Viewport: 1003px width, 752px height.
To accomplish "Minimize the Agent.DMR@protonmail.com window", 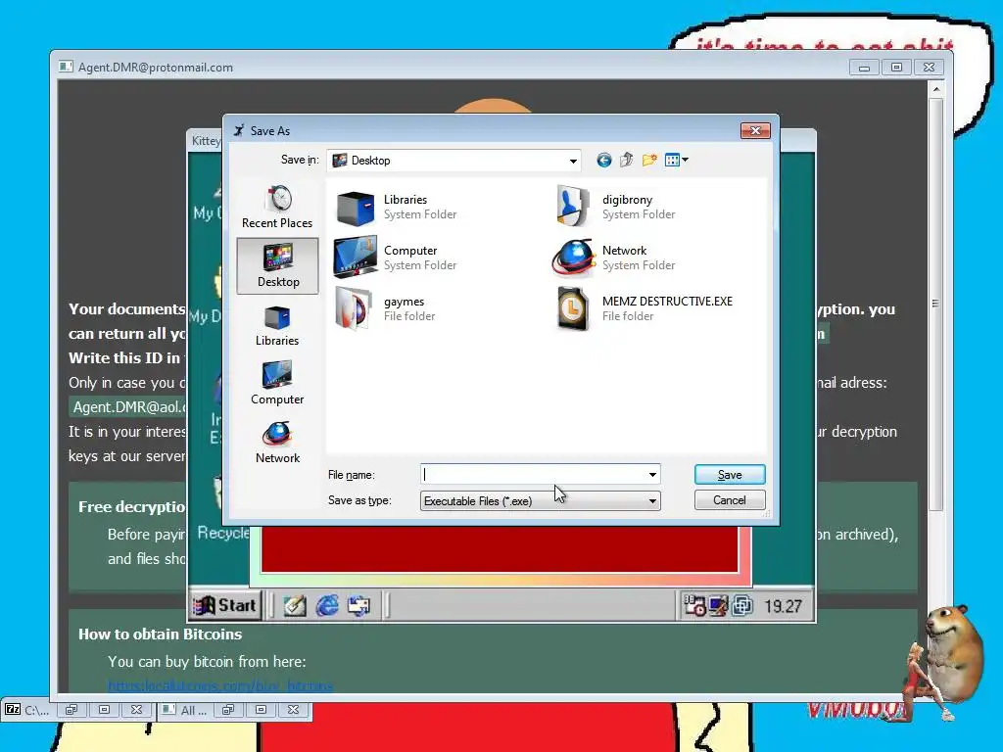I will (864, 68).
